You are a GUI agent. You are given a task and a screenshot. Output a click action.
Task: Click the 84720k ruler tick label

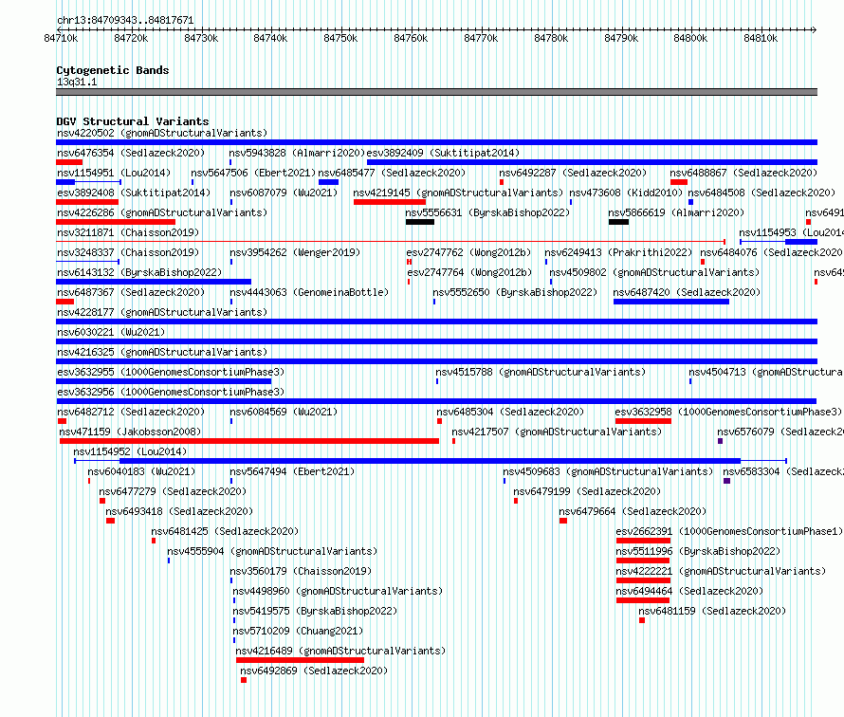point(131,38)
